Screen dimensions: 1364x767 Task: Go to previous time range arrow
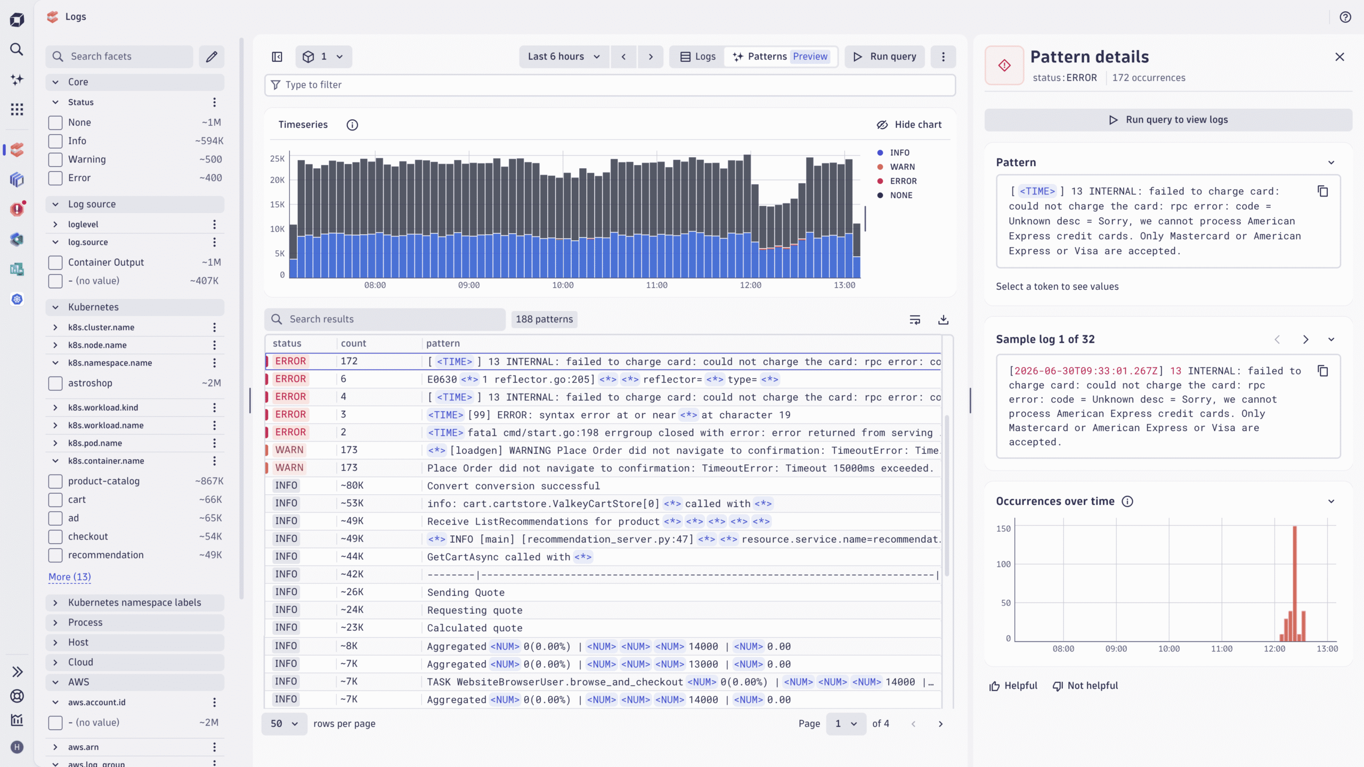623,56
